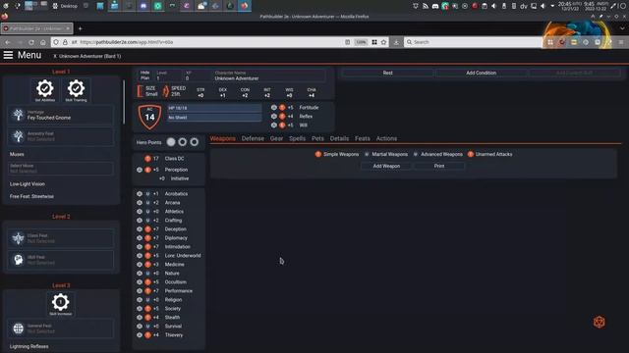
Task: Roll the Thievery skill check icon
Action: 140,335
